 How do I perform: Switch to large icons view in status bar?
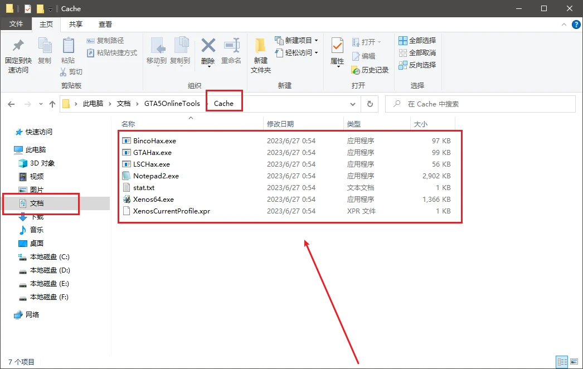[x=574, y=361]
